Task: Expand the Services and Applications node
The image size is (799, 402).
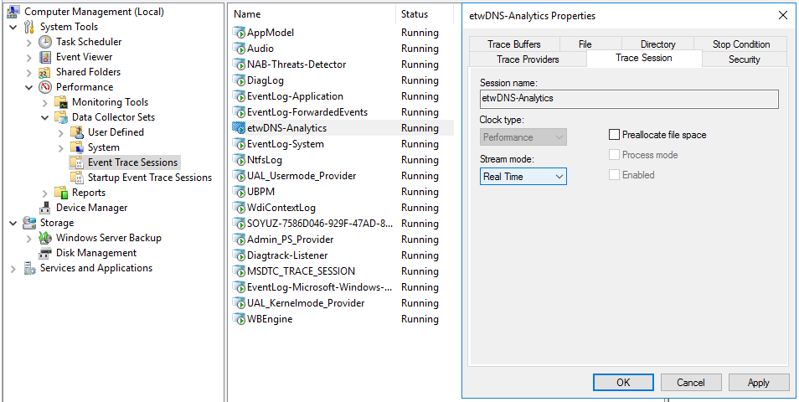Action: [x=13, y=269]
